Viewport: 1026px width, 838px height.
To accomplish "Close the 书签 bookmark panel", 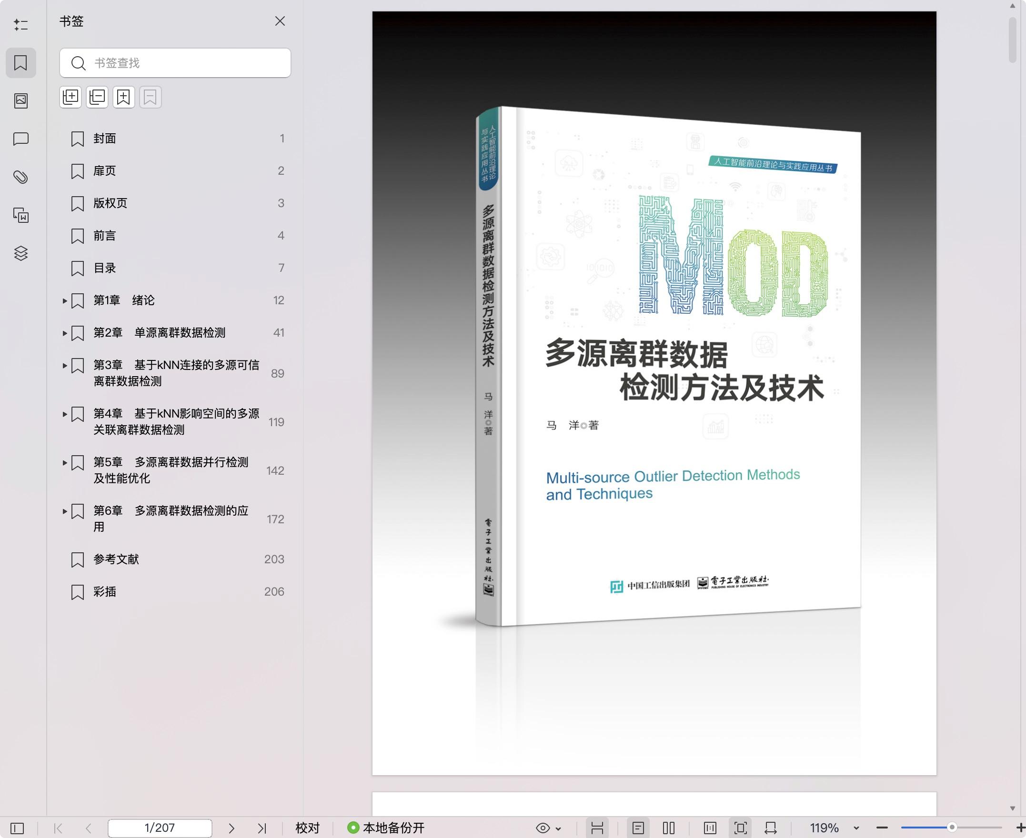I will click(280, 21).
